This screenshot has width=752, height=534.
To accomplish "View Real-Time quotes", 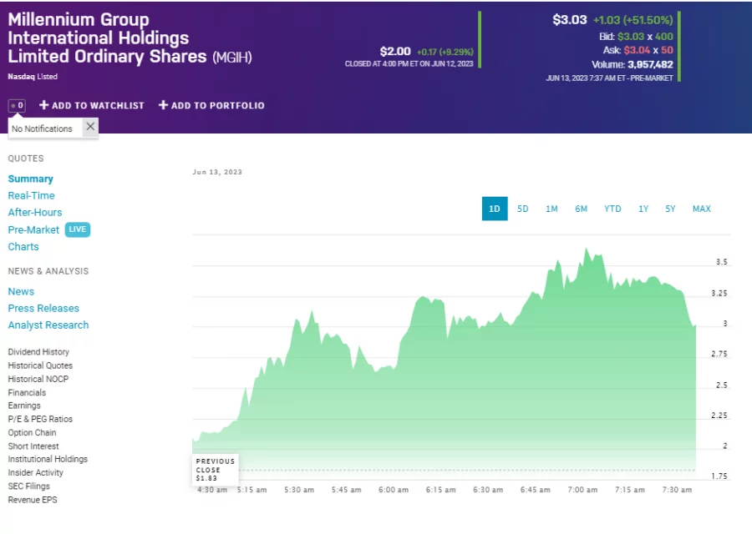I will tap(31, 195).
